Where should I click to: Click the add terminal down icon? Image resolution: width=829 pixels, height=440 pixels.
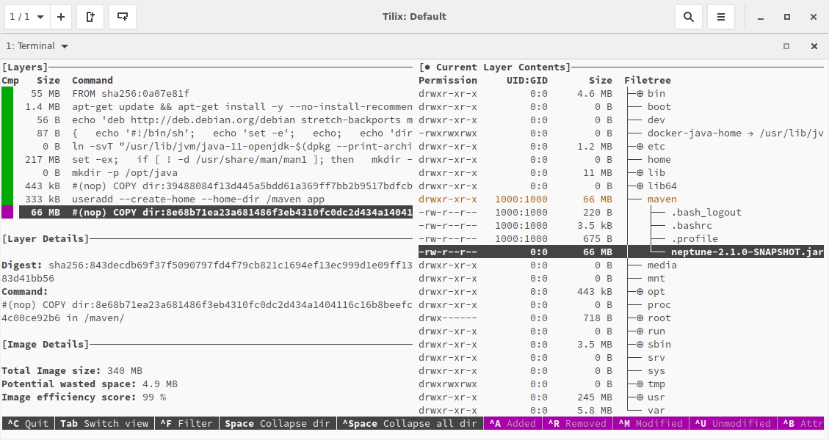123,17
